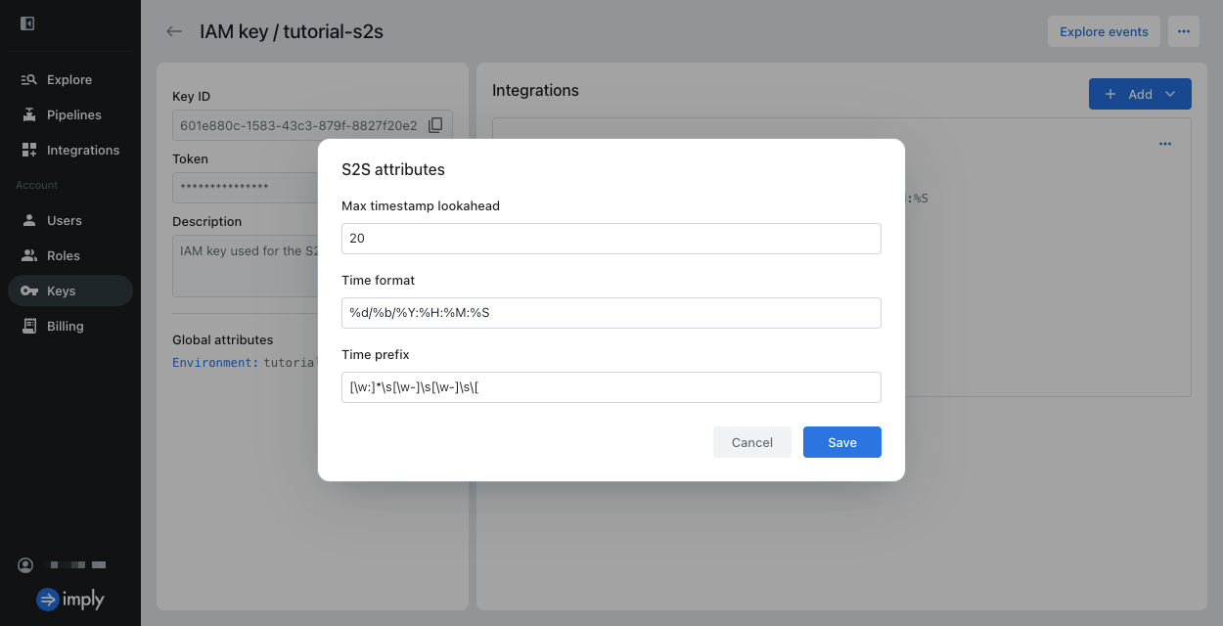Click Explore events button
This screenshot has height=626, width=1223.
(1104, 31)
